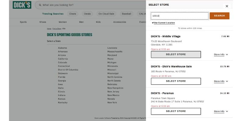Open the Illinois state link
The width and height of the screenshot is (242, 121).
coord(62,92)
